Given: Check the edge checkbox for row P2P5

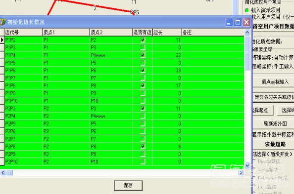Looking at the screenshot, I should click(x=143, y=123).
